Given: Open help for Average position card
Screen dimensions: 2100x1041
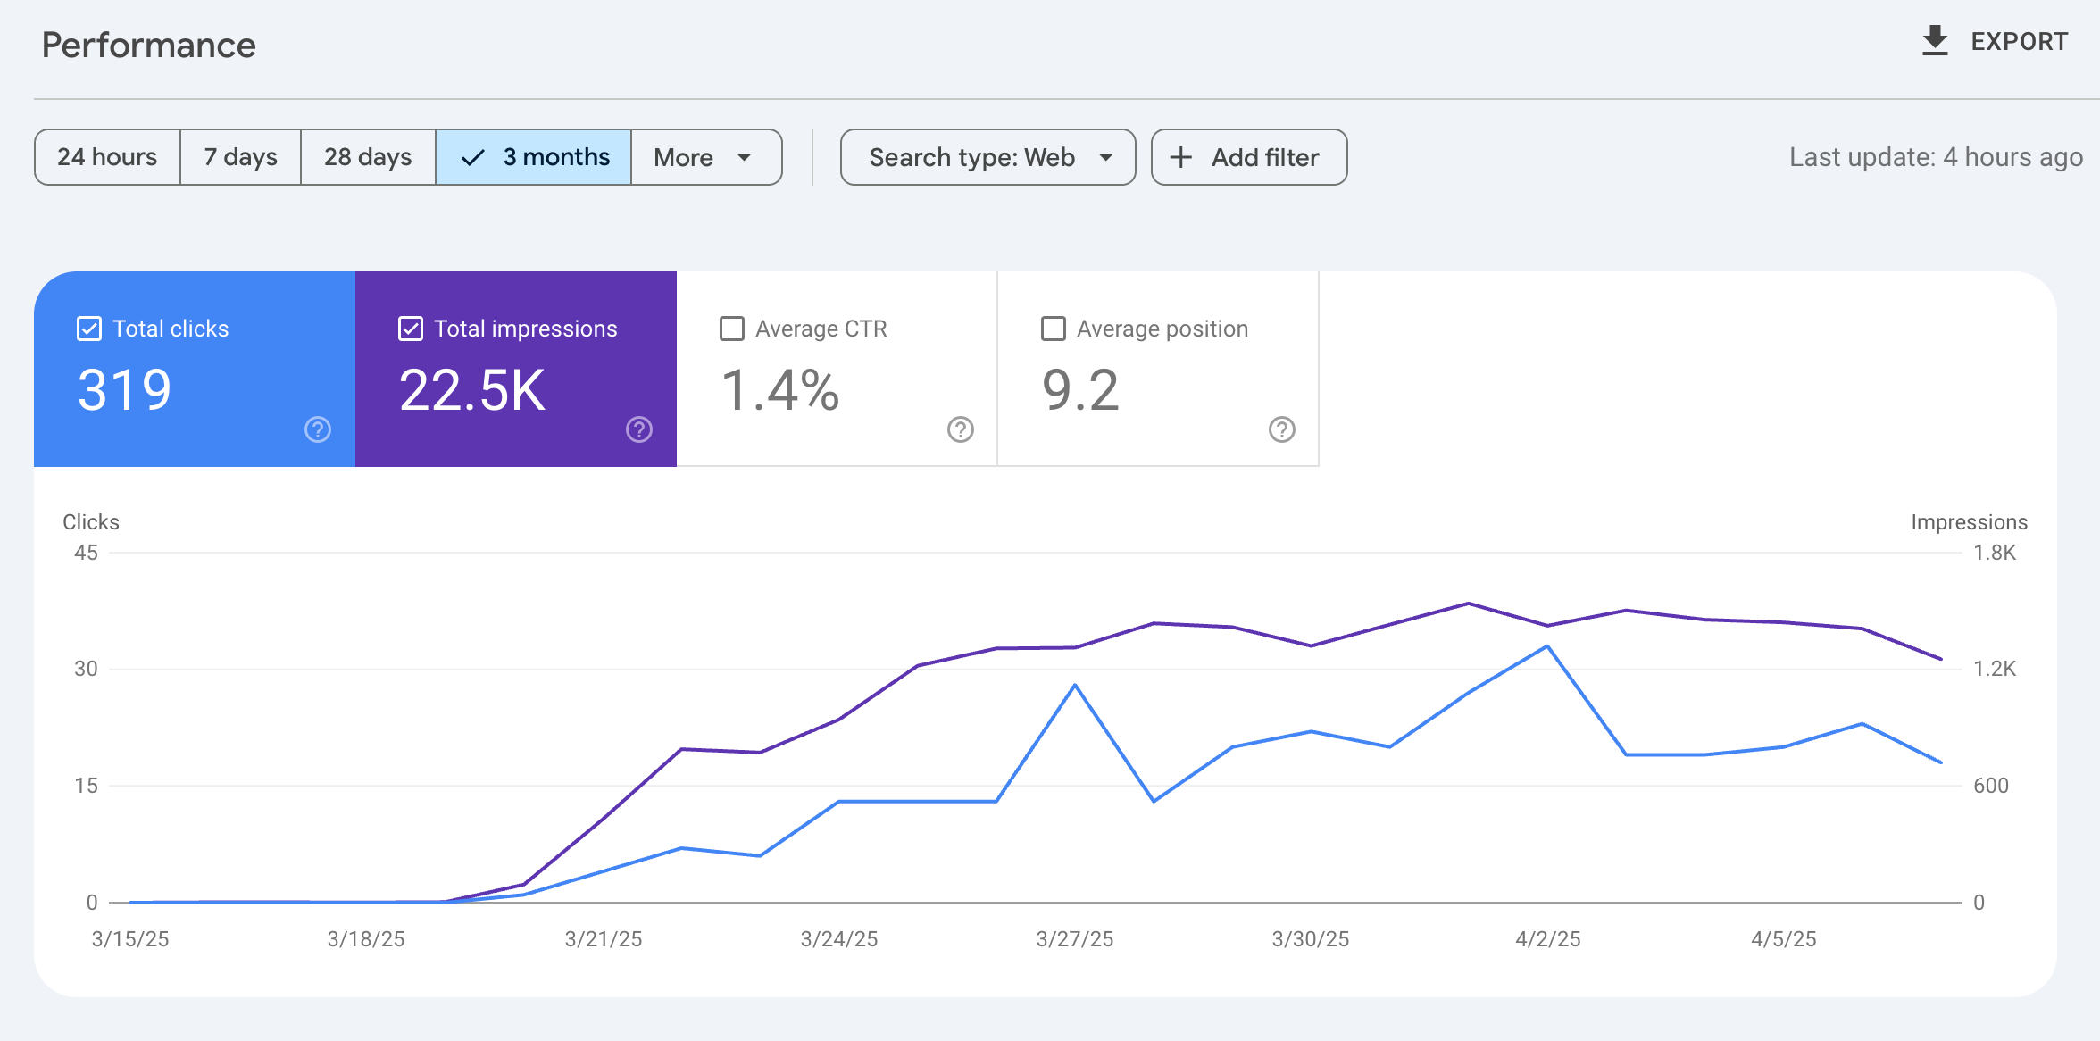Looking at the screenshot, I should (1280, 429).
